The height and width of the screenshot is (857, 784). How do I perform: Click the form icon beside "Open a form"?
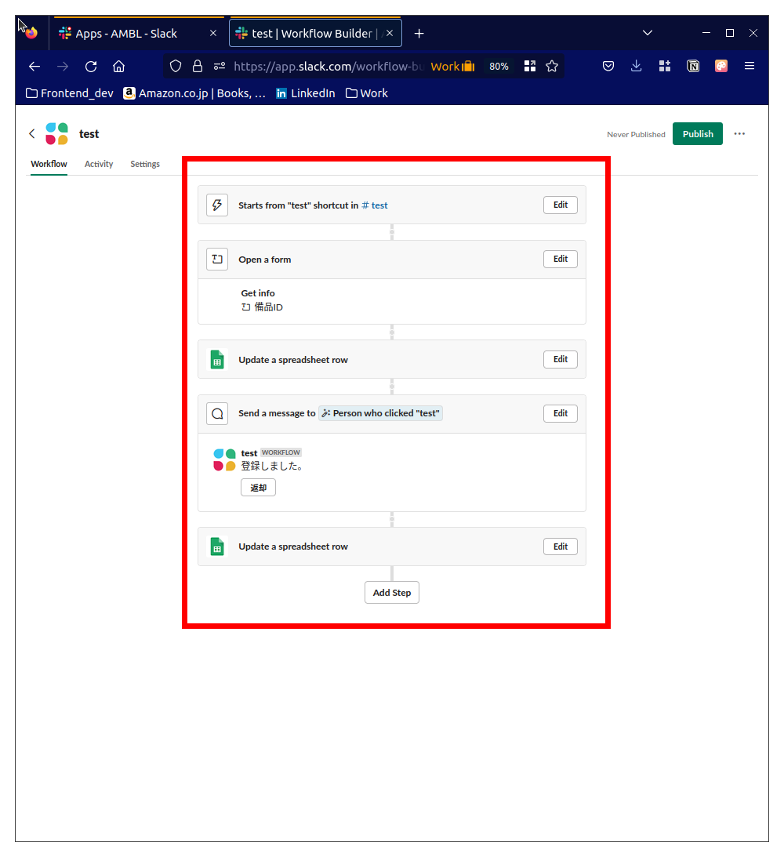coord(217,259)
